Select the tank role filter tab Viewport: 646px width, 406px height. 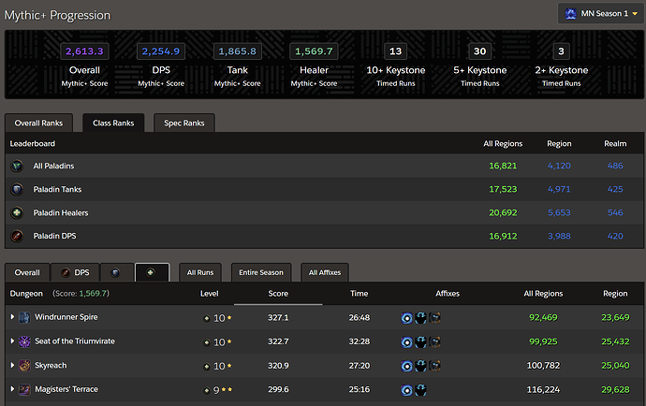click(x=117, y=272)
